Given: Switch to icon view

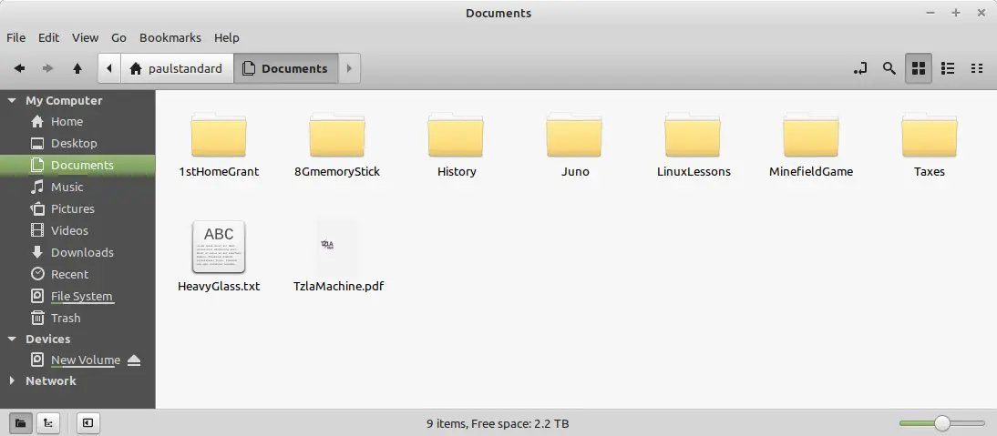Looking at the screenshot, I should click(x=918, y=68).
